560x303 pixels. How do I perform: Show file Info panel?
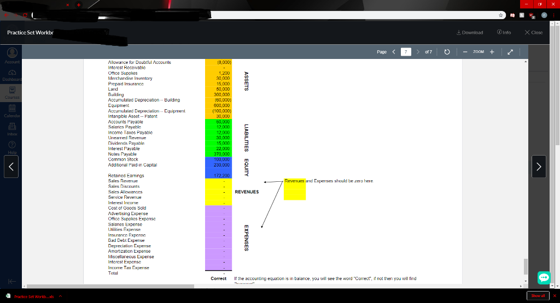point(504,32)
